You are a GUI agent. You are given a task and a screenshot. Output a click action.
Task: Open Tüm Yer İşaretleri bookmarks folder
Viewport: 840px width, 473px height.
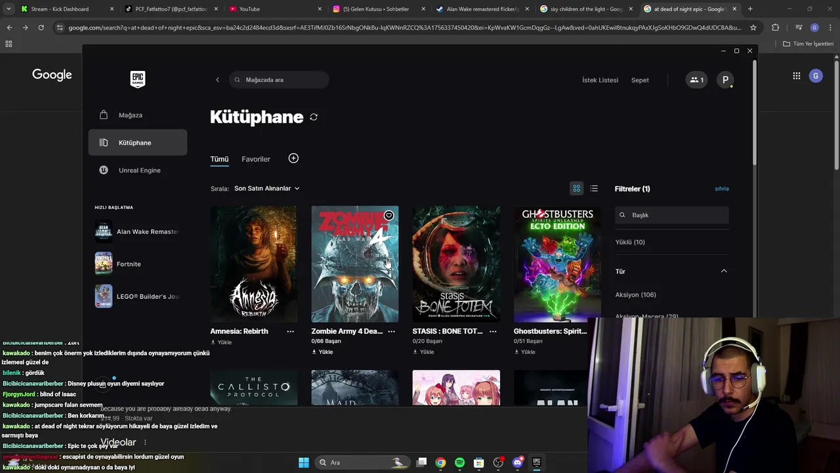808,44
